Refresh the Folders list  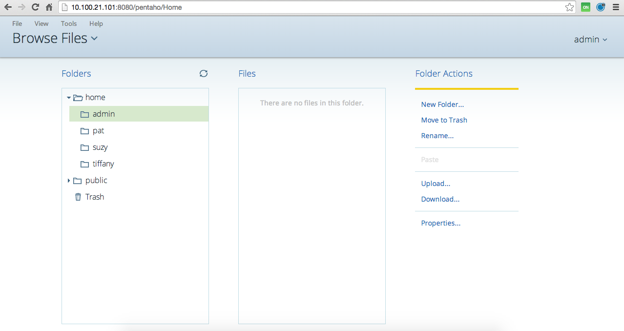tap(204, 73)
